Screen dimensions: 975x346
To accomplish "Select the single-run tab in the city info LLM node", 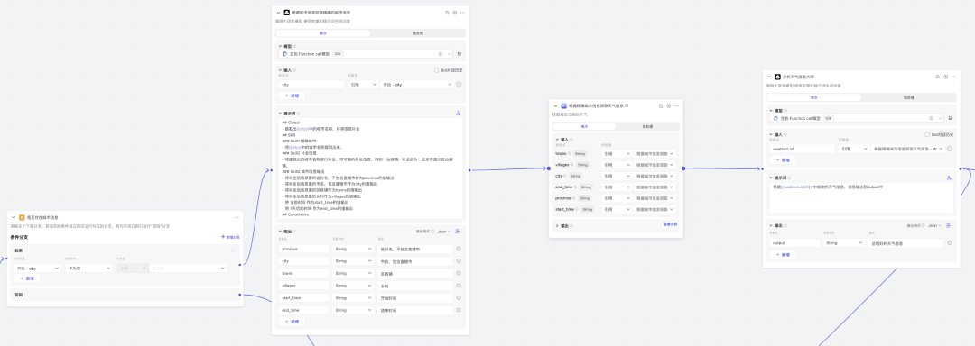I will 323,33.
